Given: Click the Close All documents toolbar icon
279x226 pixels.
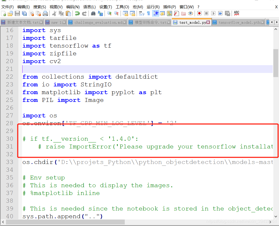Looking at the screenshot, I should (x=38, y=13).
